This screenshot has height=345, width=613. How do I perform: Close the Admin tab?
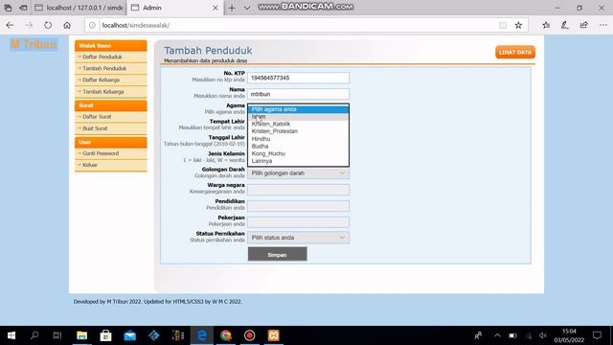(x=215, y=8)
